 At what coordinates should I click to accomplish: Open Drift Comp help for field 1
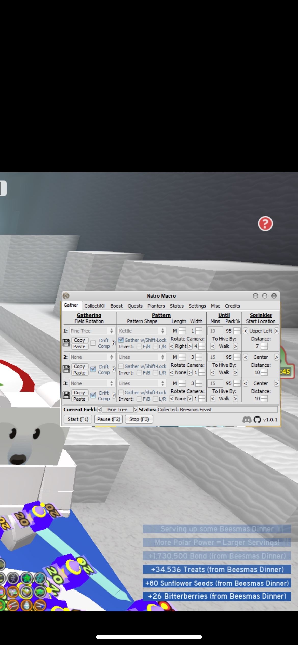[114, 343]
